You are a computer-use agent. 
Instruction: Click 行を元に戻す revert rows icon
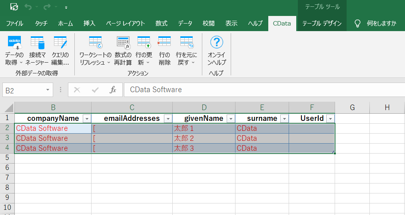pyautogui.click(x=186, y=42)
